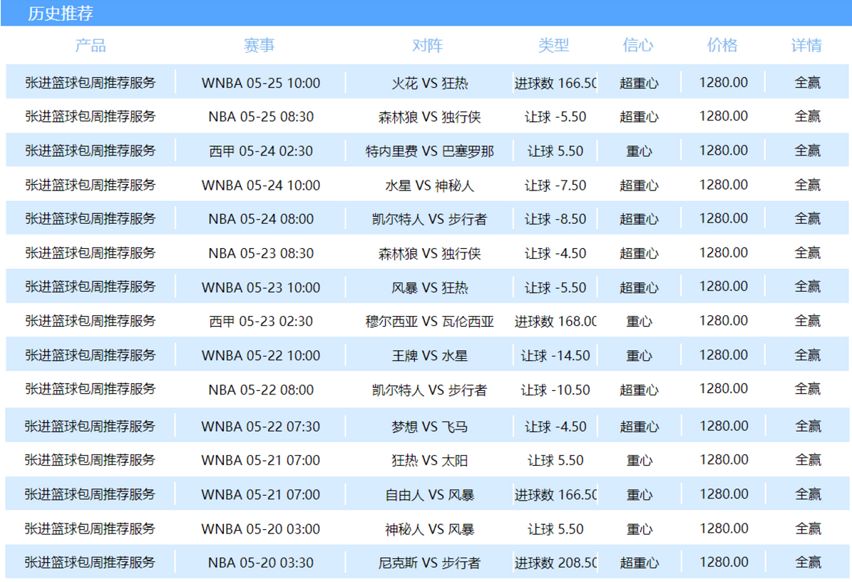Click the 让球 -10.50 type cell

[555, 389]
